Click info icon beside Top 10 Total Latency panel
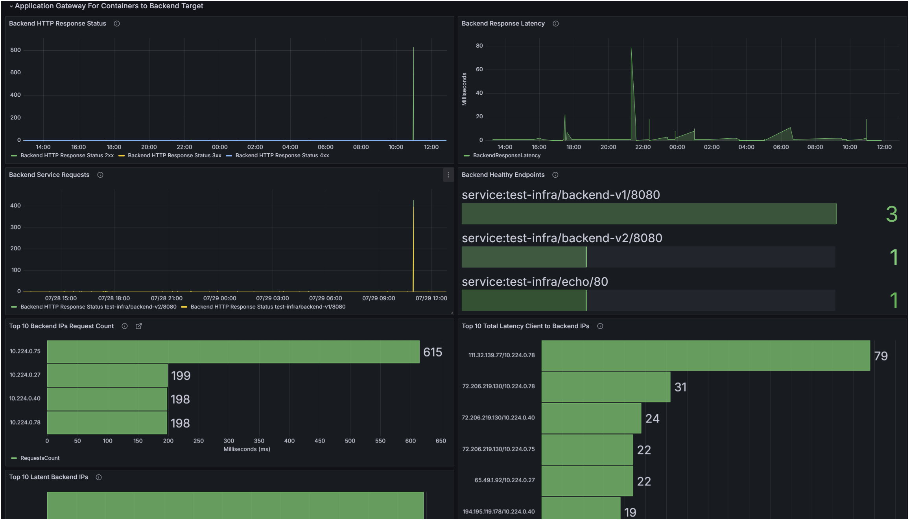 tap(600, 326)
